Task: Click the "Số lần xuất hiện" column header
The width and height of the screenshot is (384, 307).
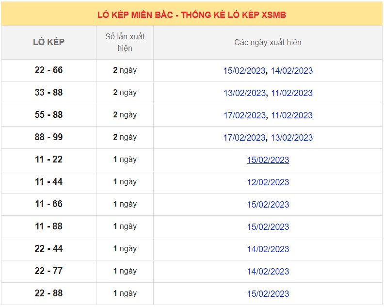Action: click(x=125, y=42)
